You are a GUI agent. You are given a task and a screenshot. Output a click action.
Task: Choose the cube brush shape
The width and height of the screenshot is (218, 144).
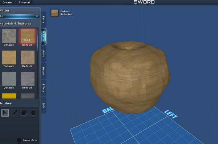point(24,113)
